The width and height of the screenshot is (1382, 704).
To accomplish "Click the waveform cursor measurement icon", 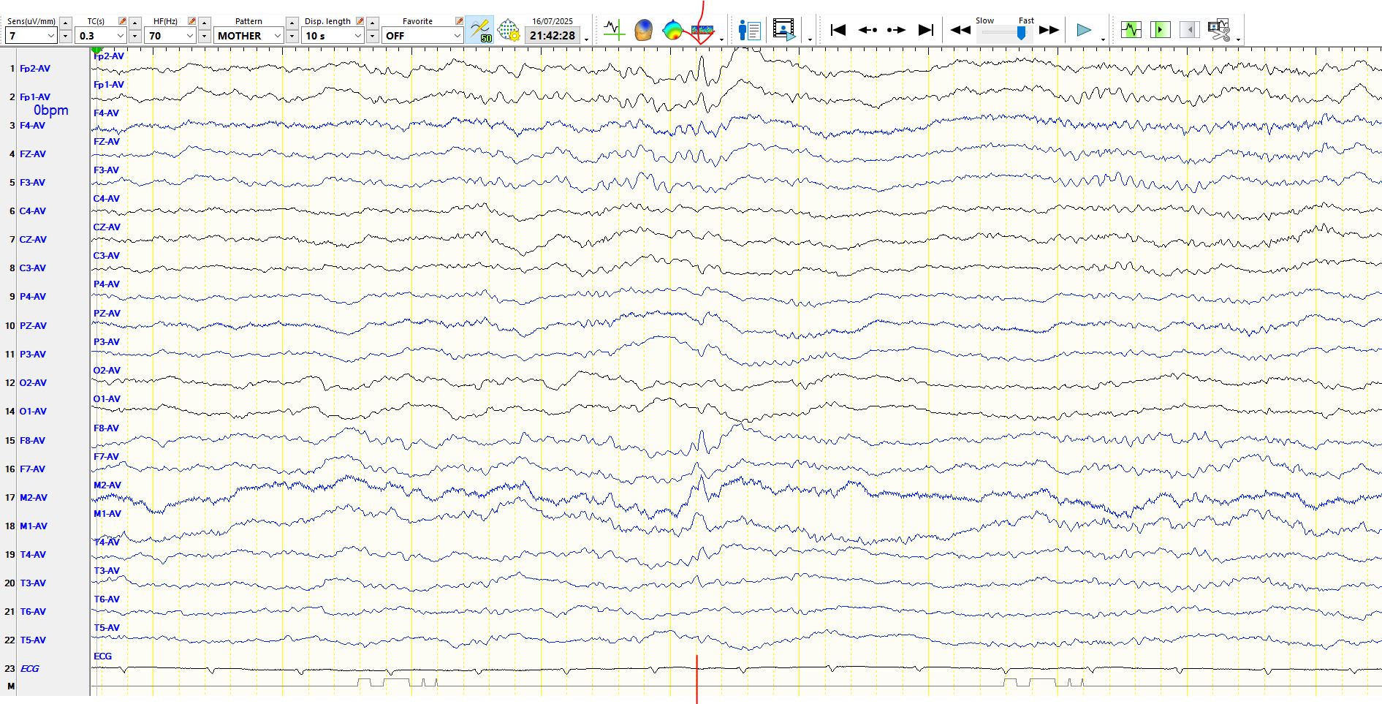I will (x=614, y=30).
